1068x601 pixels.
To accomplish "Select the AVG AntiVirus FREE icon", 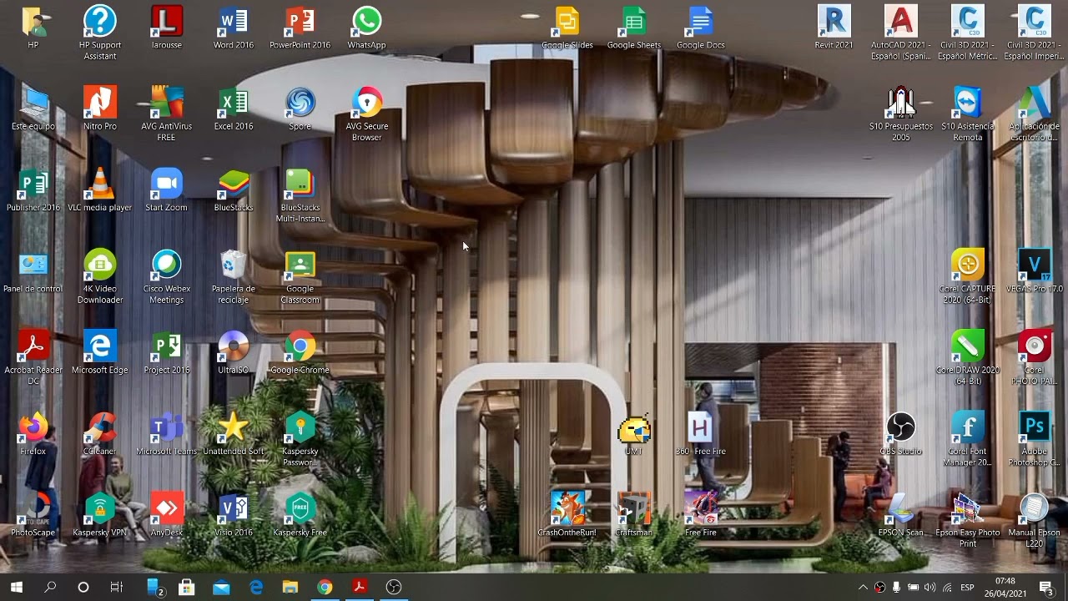I will [167, 114].
